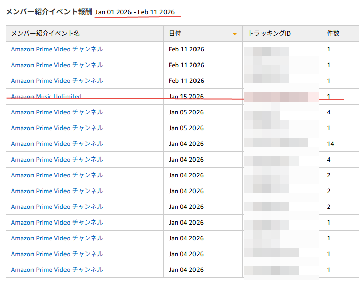Select the cell showing count 14
This screenshot has width=359, height=285.
pyautogui.click(x=331, y=144)
